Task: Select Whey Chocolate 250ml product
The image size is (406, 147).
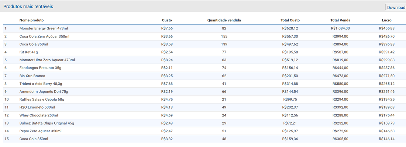Action: coord(39,115)
